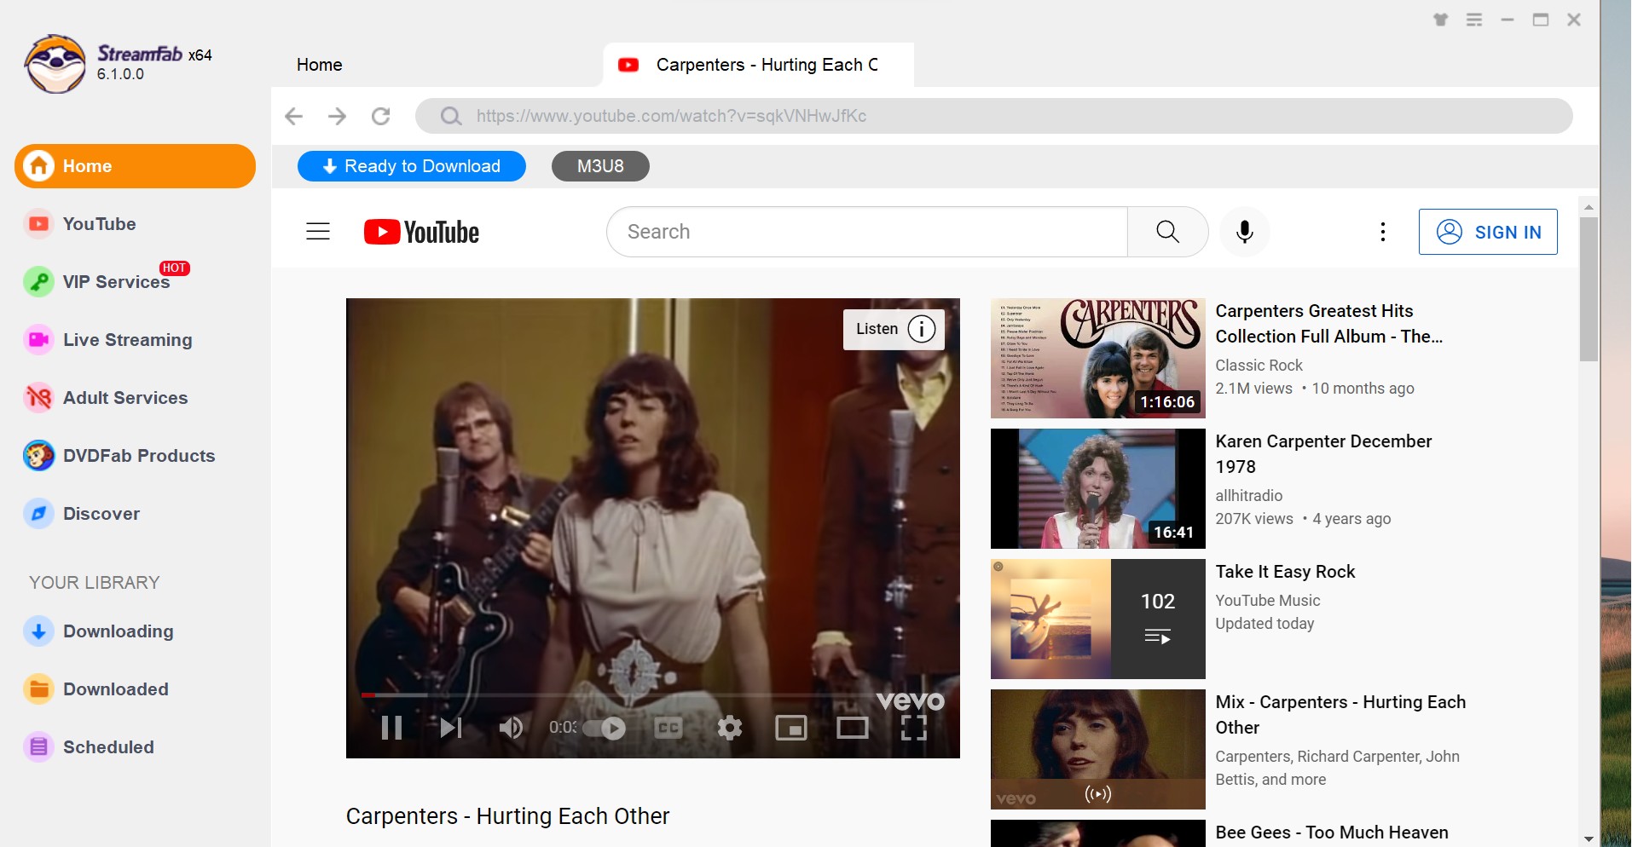Click the M3U8 button
This screenshot has width=1632, height=847.
click(x=600, y=166)
